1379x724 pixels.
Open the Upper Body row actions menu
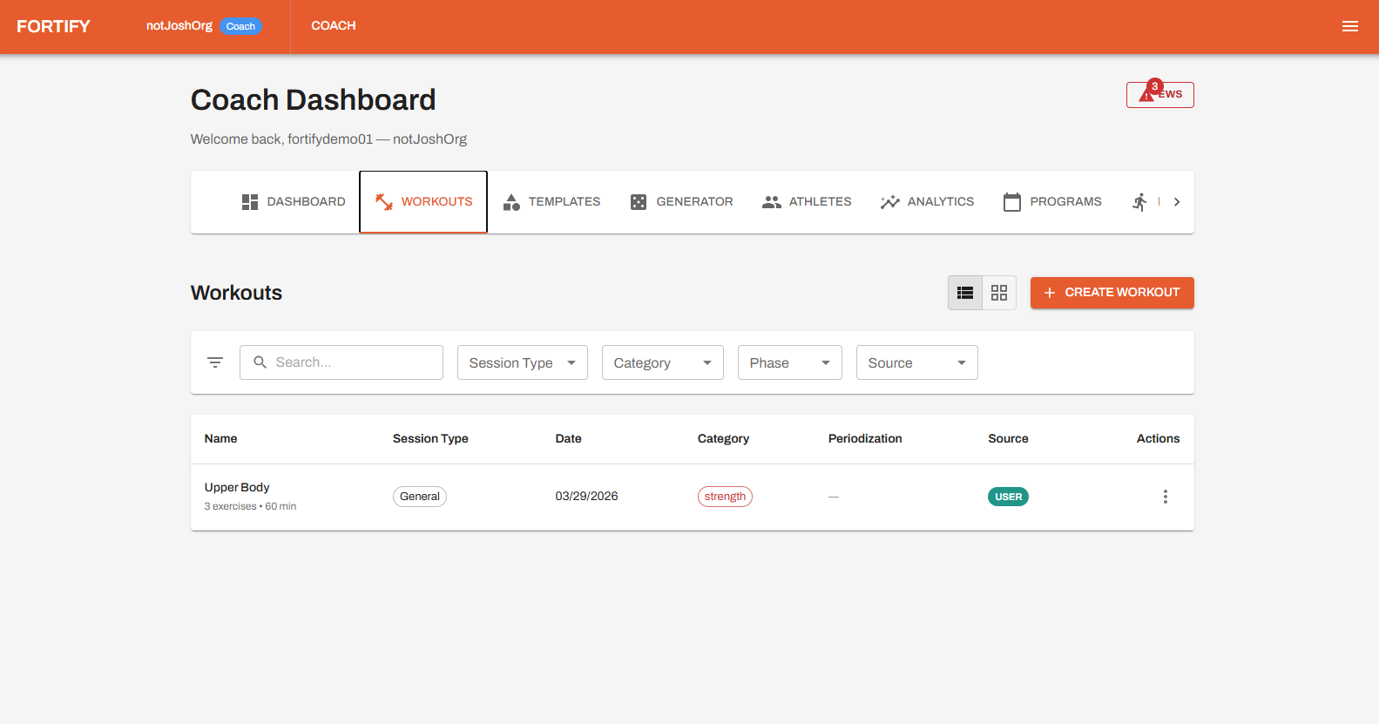click(1165, 497)
